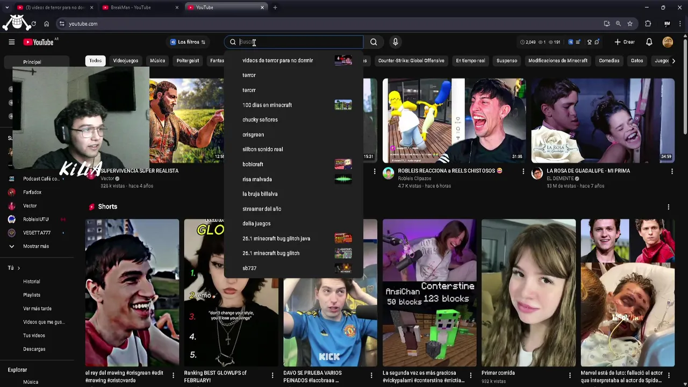Select the Poltergeist filter chip

click(188, 61)
